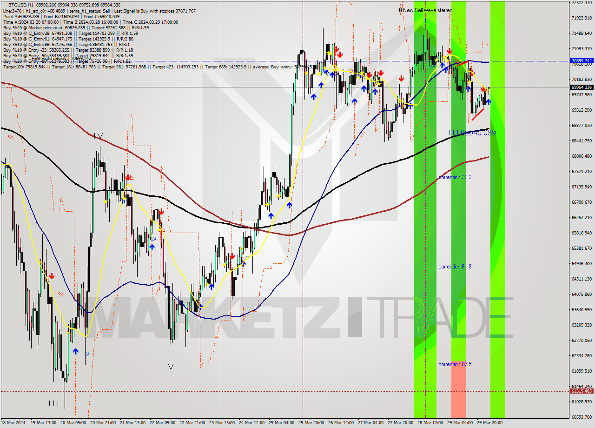
Task: Click the '20 Mar 21:00' time label
Action: pos(103,423)
